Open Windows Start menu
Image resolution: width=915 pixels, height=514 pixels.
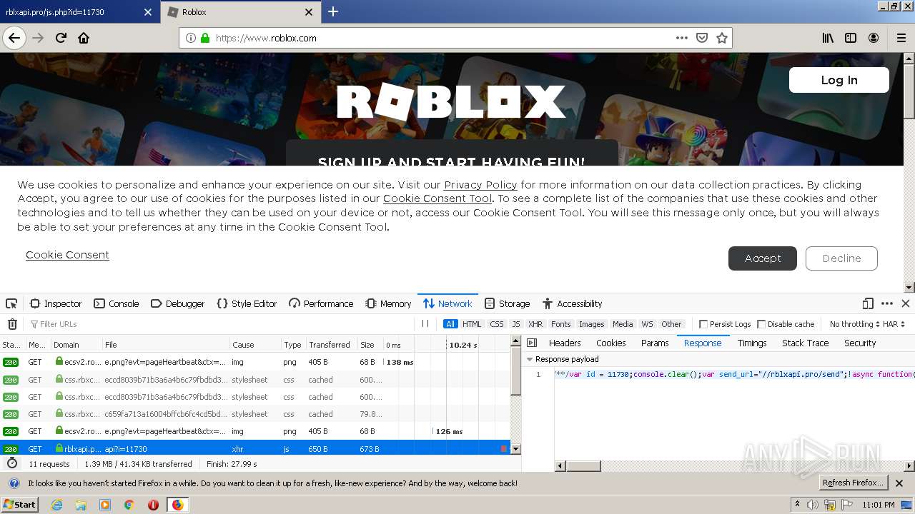pyautogui.click(x=19, y=505)
